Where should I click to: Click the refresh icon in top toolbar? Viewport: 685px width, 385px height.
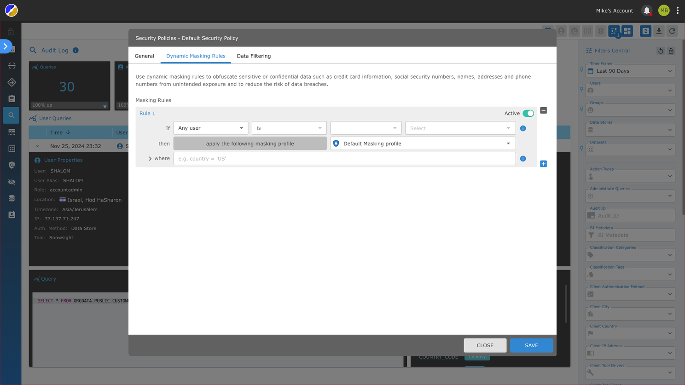tap(672, 31)
